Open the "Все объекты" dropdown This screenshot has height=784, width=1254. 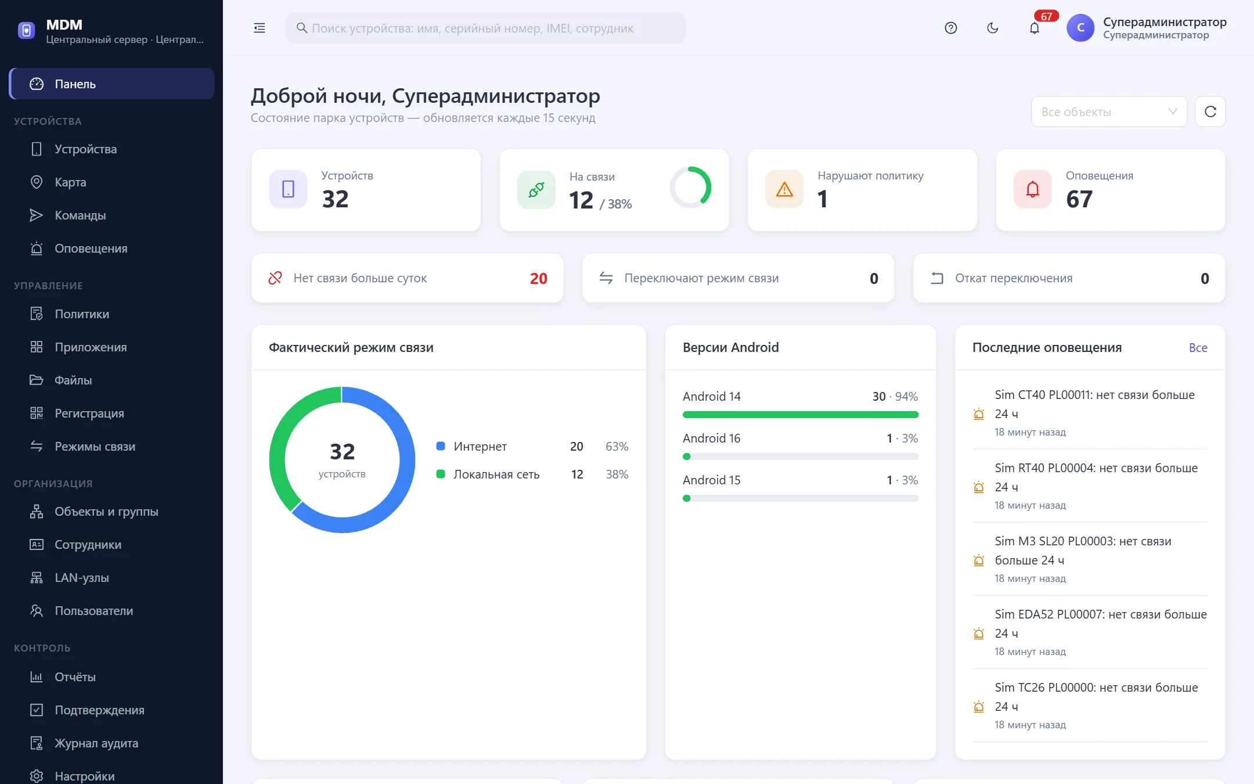coord(1109,112)
